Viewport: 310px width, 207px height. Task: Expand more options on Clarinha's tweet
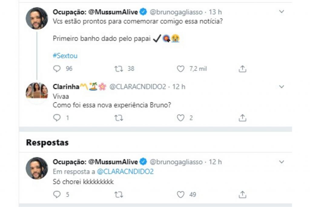tap(282, 87)
